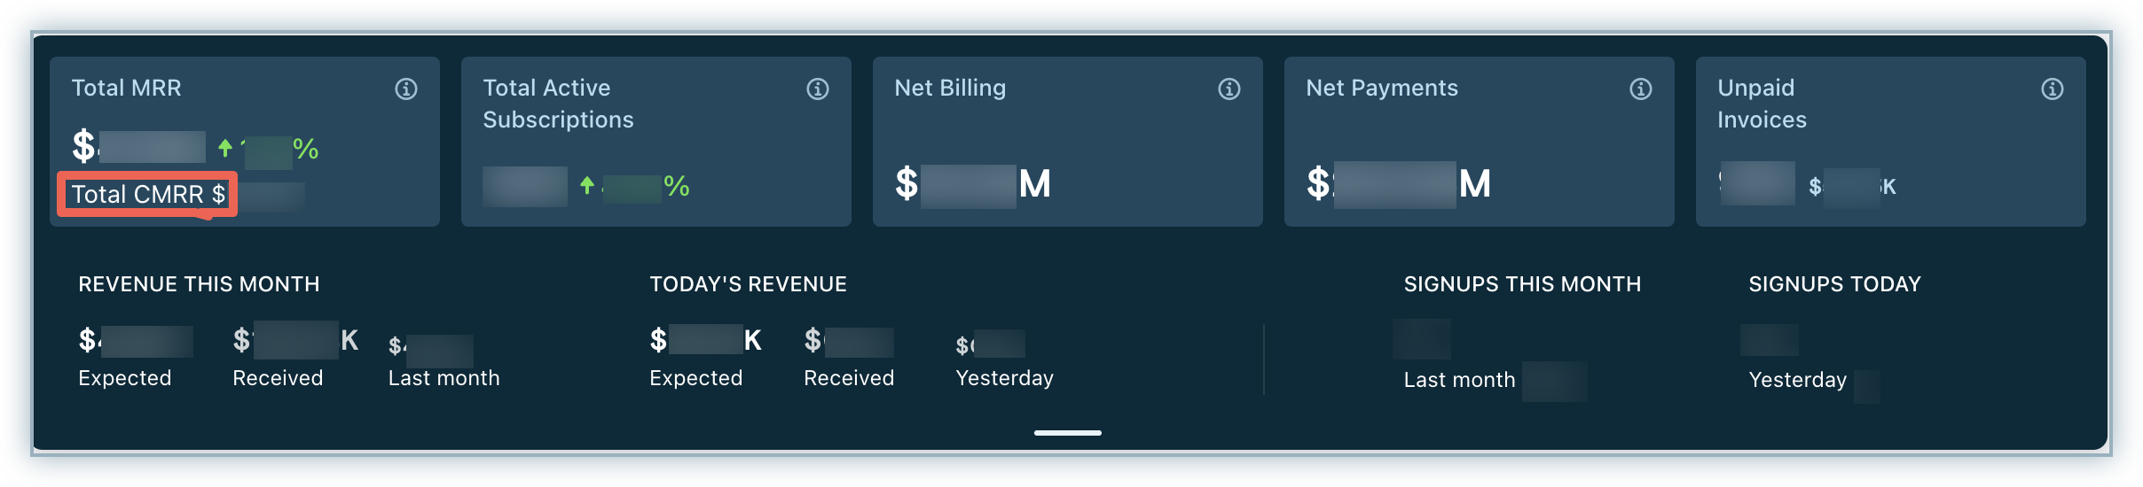Click the Today's Revenue heading
This screenshot has width=2143, height=487.
[x=748, y=284]
